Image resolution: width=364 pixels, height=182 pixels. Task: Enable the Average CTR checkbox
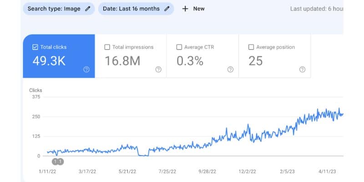point(179,47)
